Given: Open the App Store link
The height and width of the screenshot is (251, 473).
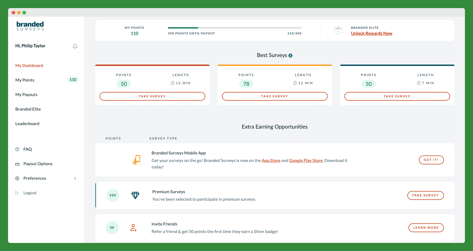Looking at the screenshot, I should coord(271,161).
